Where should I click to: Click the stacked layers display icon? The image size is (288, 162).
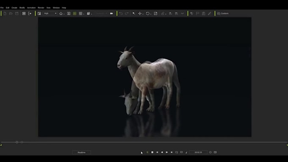(89, 14)
